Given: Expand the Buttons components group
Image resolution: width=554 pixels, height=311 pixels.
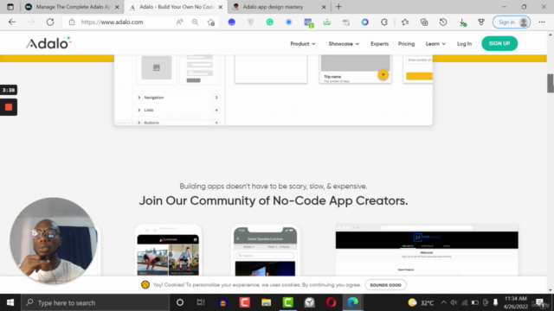Looking at the screenshot, I should pos(178,123).
